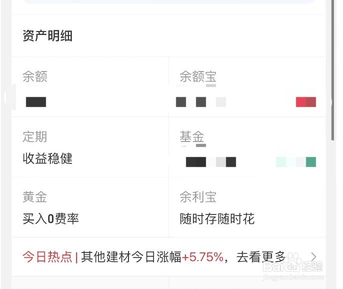Open the 余额 balance cell
The width and height of the screenshot is (343, 289).
[90, 87]
